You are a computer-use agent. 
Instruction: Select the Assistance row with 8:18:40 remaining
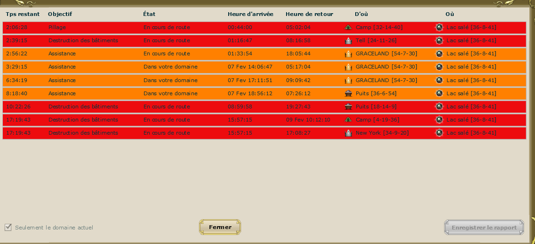(x=188, y=93)
